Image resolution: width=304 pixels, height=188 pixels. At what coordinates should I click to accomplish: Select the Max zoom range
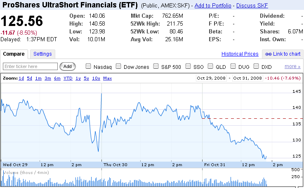[107, 78]
